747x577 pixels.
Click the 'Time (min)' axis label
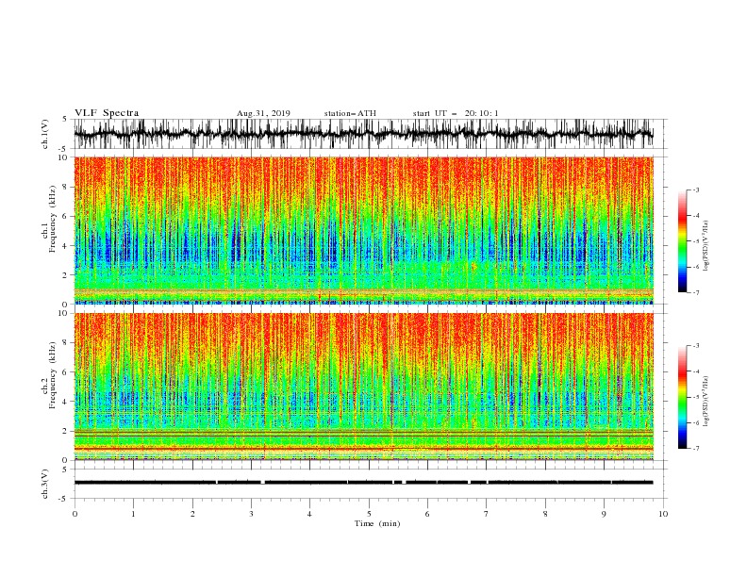(x=377, y=523)
